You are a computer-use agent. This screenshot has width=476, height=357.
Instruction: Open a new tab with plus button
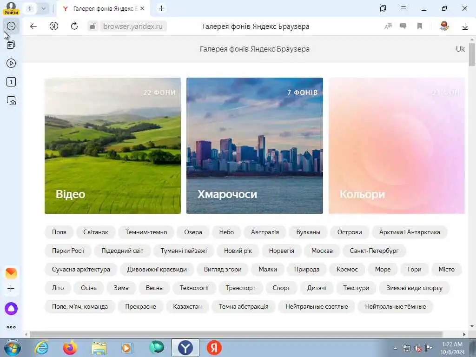(161, 8)
